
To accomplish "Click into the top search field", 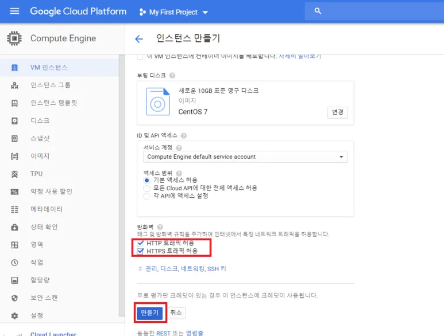I will [374, 11].
